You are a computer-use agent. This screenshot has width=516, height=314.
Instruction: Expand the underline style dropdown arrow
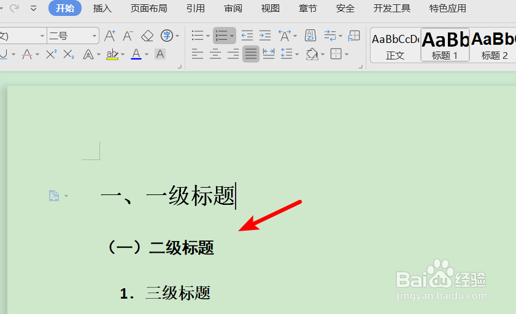coord(13,54)
